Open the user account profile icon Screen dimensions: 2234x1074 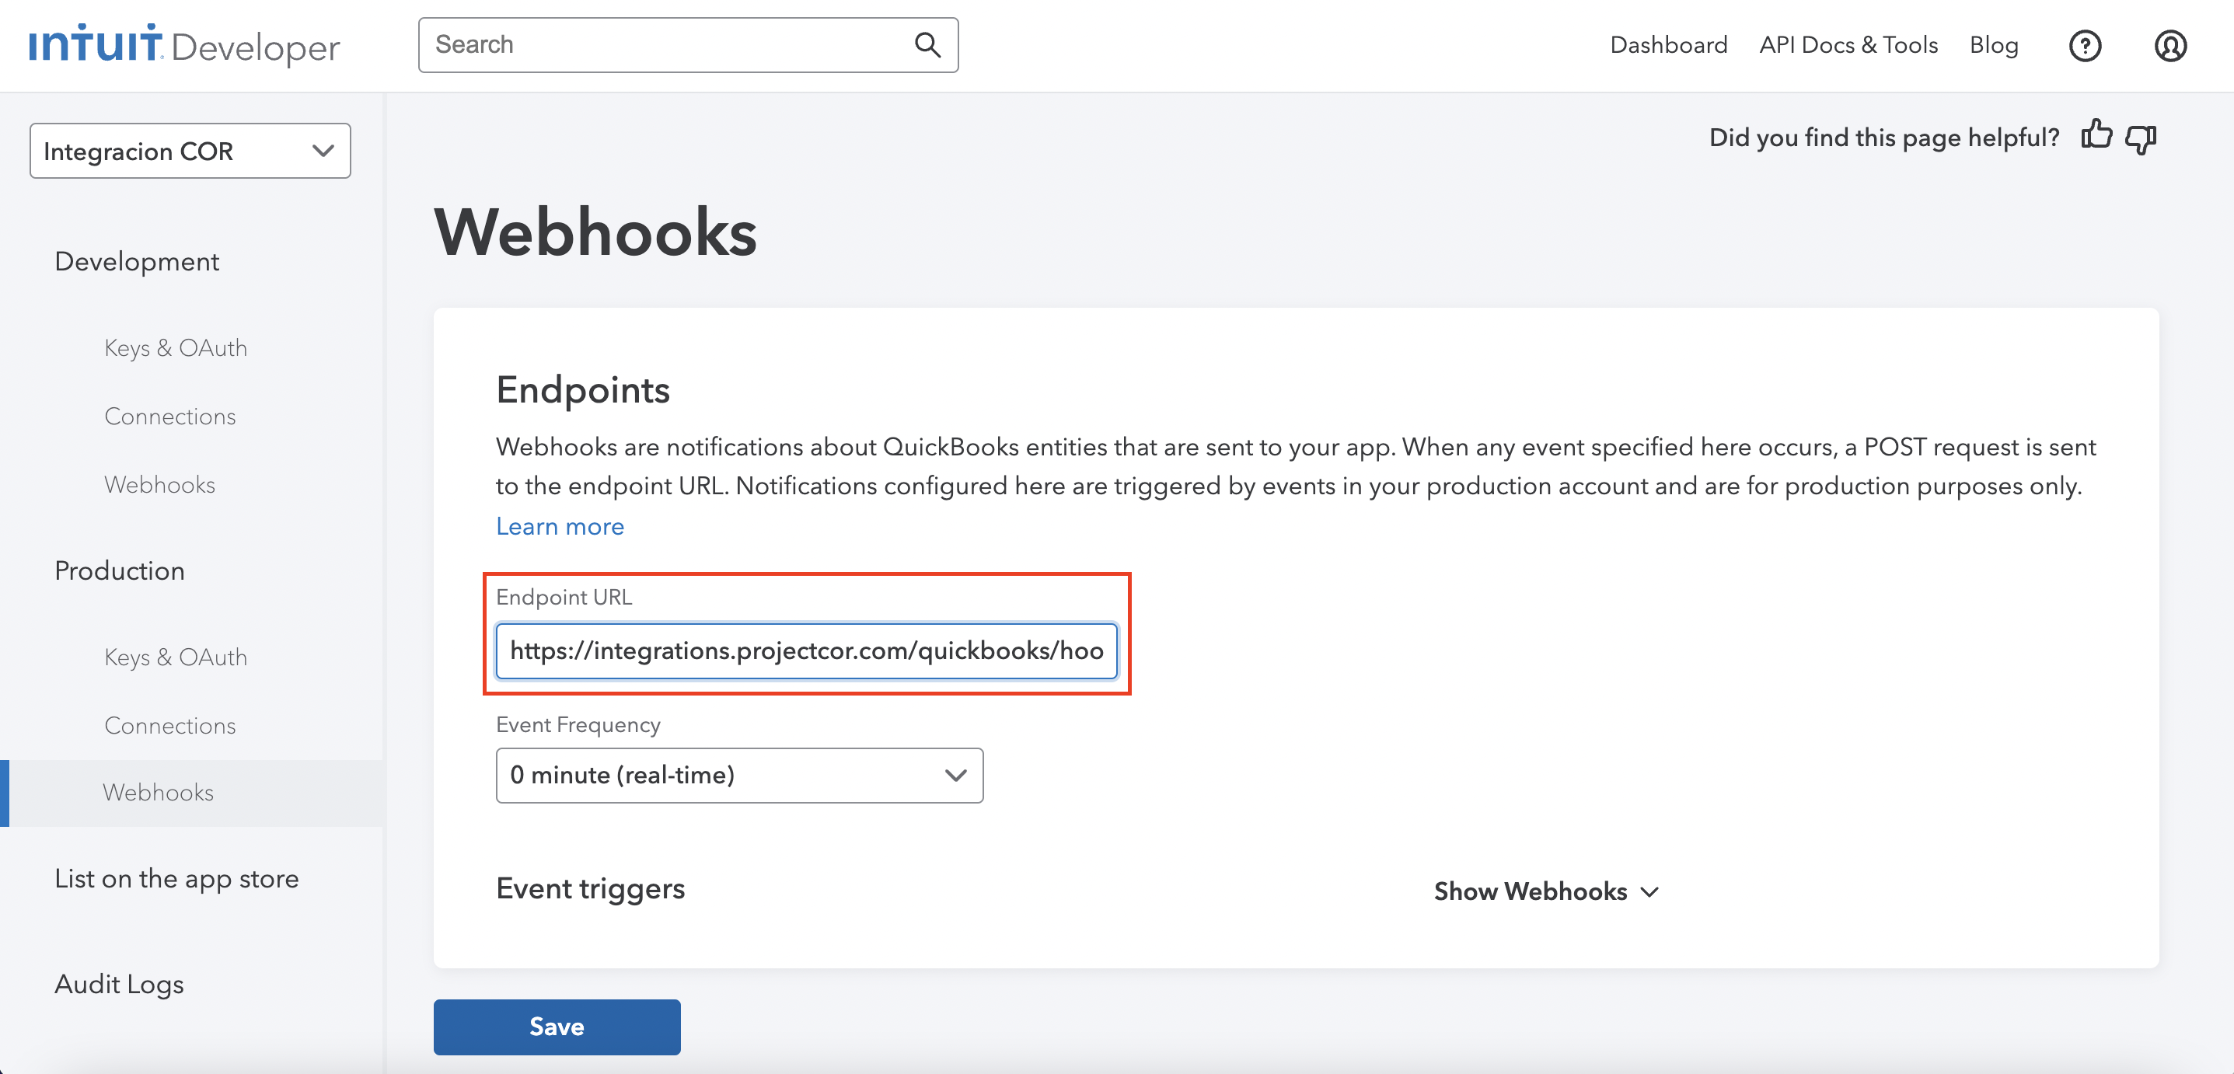point(2169,46)
